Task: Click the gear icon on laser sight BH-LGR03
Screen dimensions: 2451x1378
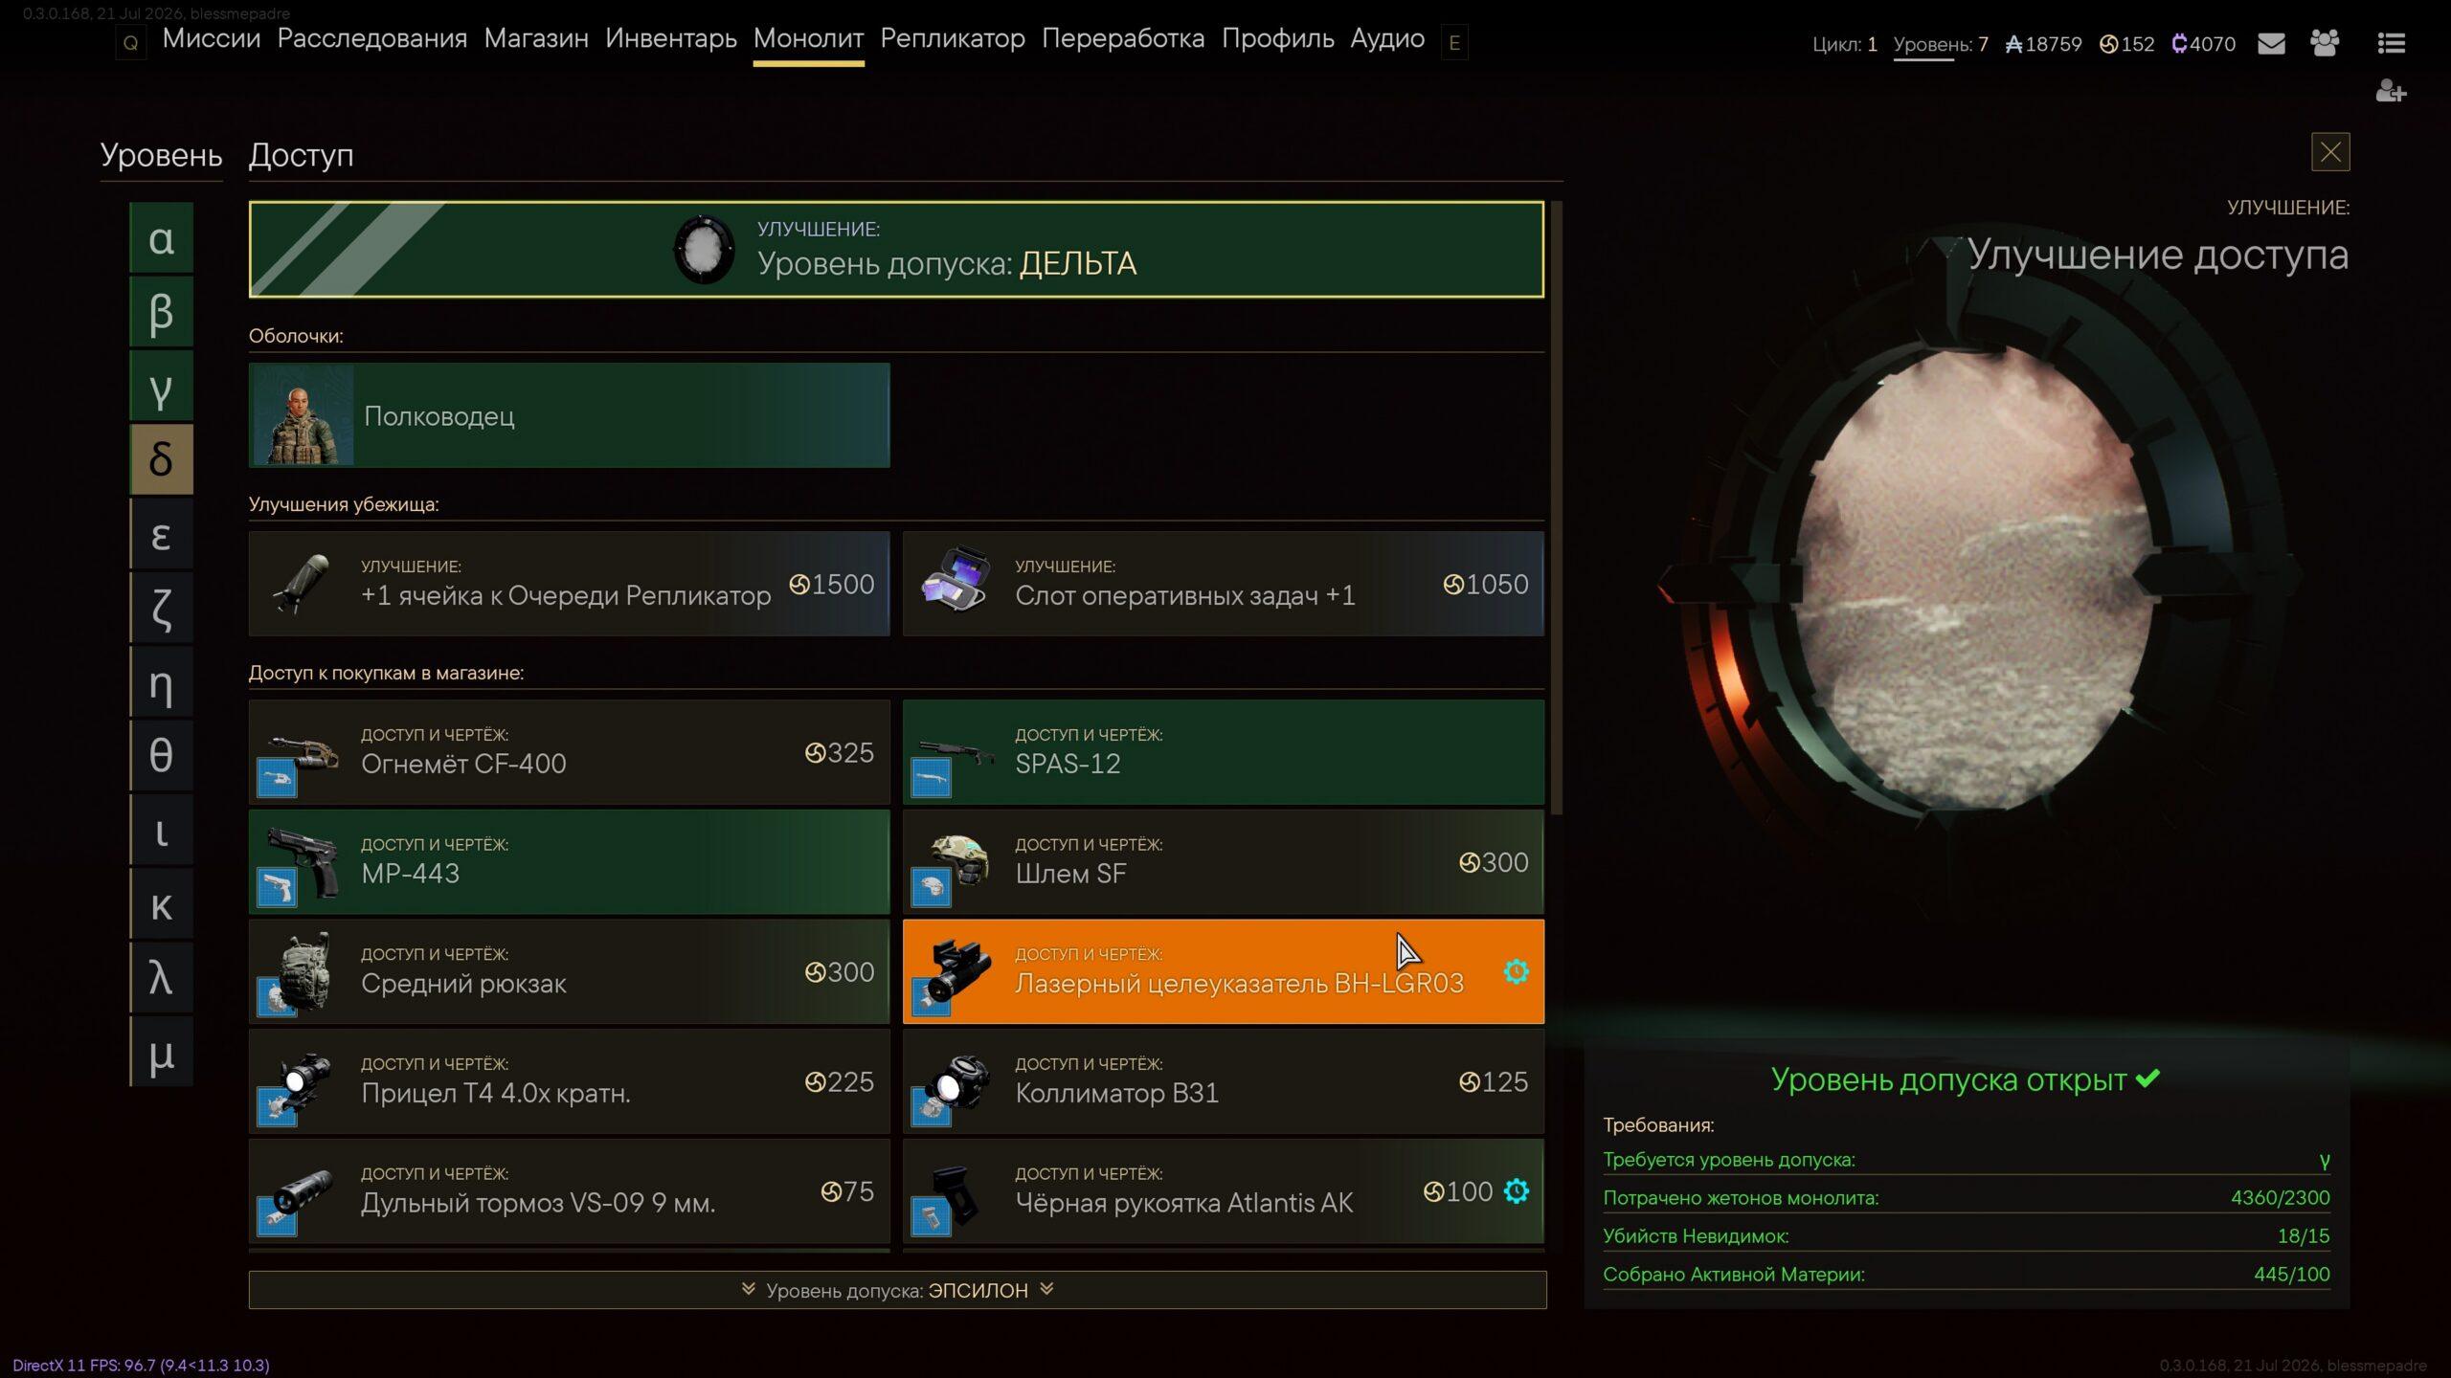Action: tap(1516, 971)
